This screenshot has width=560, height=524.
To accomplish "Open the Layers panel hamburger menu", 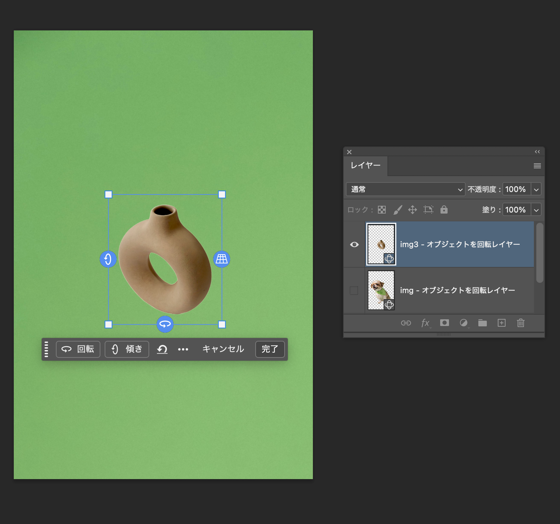I will (537, 166).
